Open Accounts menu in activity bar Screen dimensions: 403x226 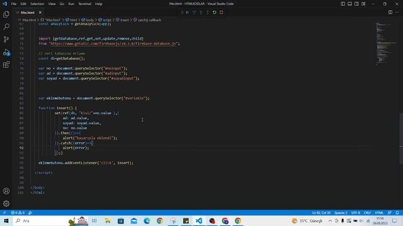pos(6,191)
